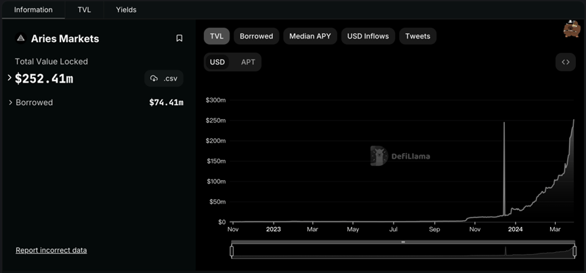Viewport: 586px width, 273px height.
Task: Click Report incorrect data link
Action: pos(51,250)
